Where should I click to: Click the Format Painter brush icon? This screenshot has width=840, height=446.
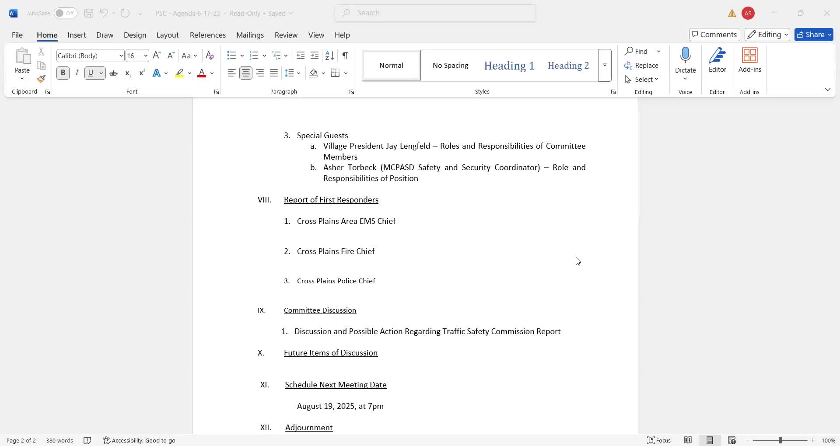click(41, 79)
